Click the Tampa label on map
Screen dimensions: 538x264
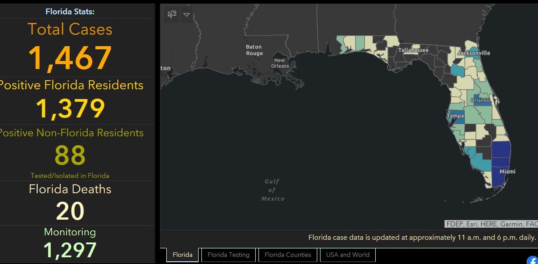click(x=455, y=116)
